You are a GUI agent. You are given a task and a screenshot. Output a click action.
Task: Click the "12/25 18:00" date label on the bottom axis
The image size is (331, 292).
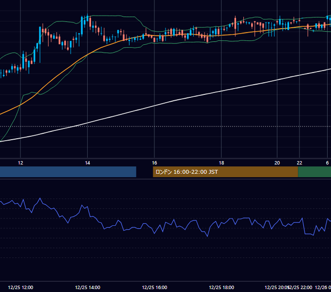point(221,287)
